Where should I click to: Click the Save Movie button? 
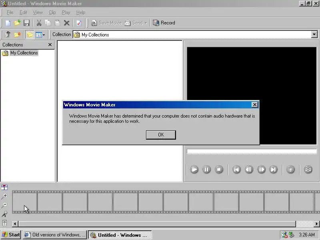[x=106, y=23]
